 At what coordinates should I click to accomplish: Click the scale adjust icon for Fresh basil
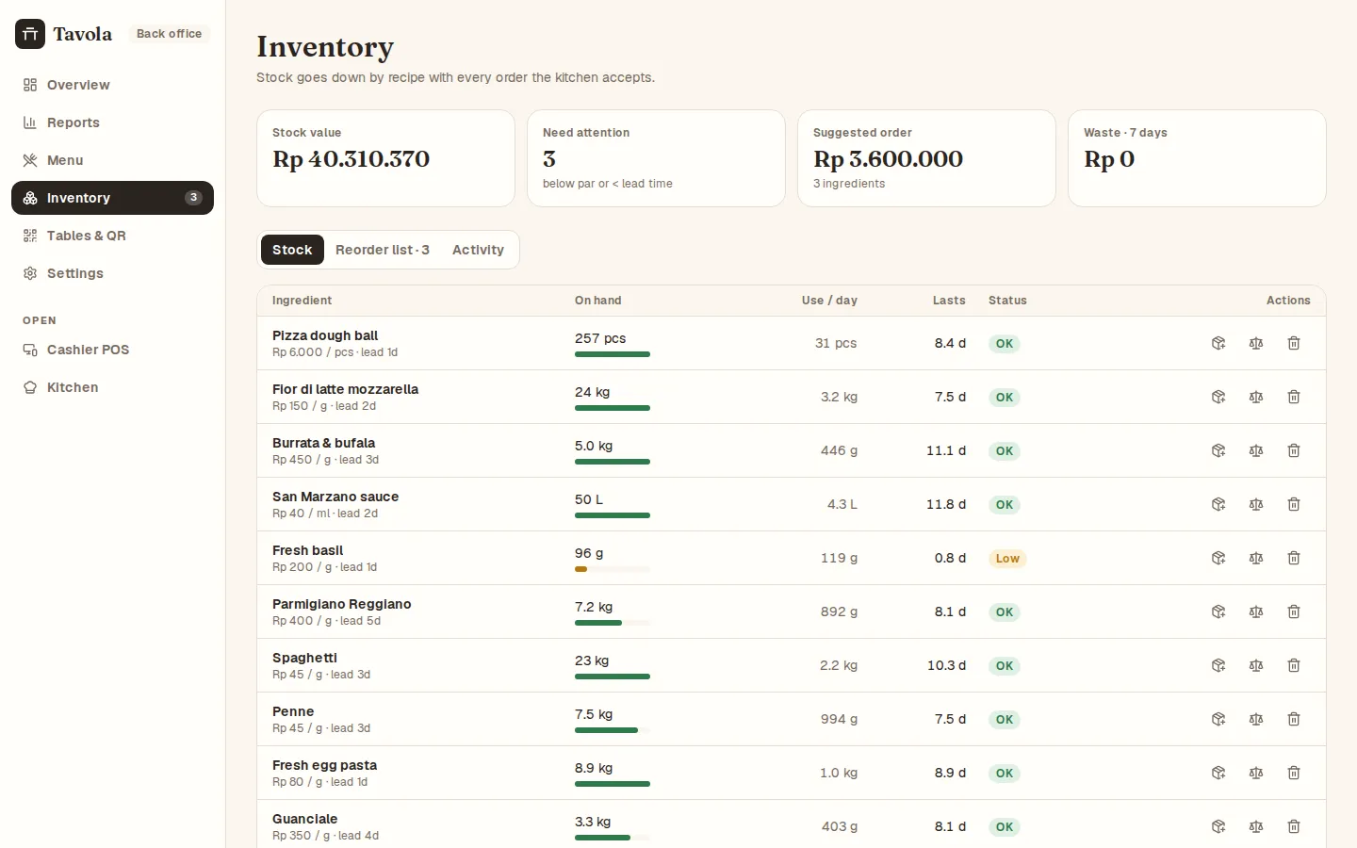pyautogui.click(x=1256, y=558)
